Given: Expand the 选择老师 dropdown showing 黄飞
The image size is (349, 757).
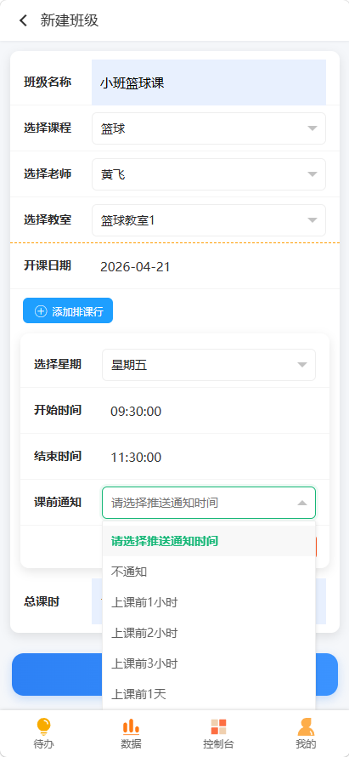Looking at the screenshot, I should [x=209, y=174].
